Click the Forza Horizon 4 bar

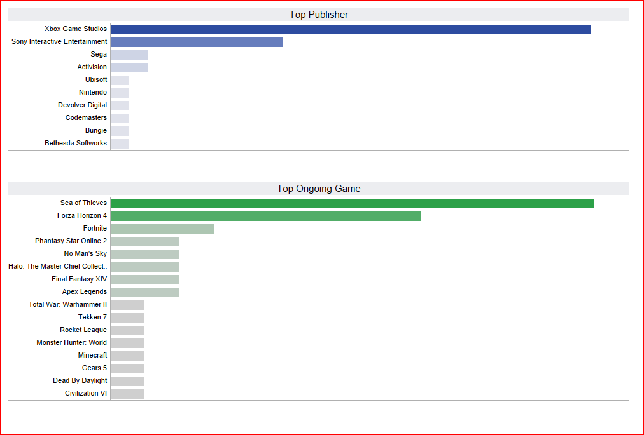265,216
